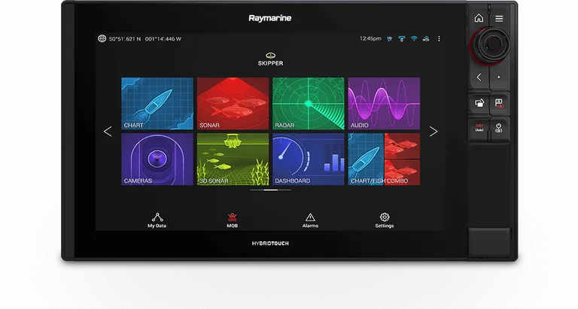The height and width of the screenshot is (309, 578).
Task: Launch the 3D Sonar app tile
Action: point(233,159)
